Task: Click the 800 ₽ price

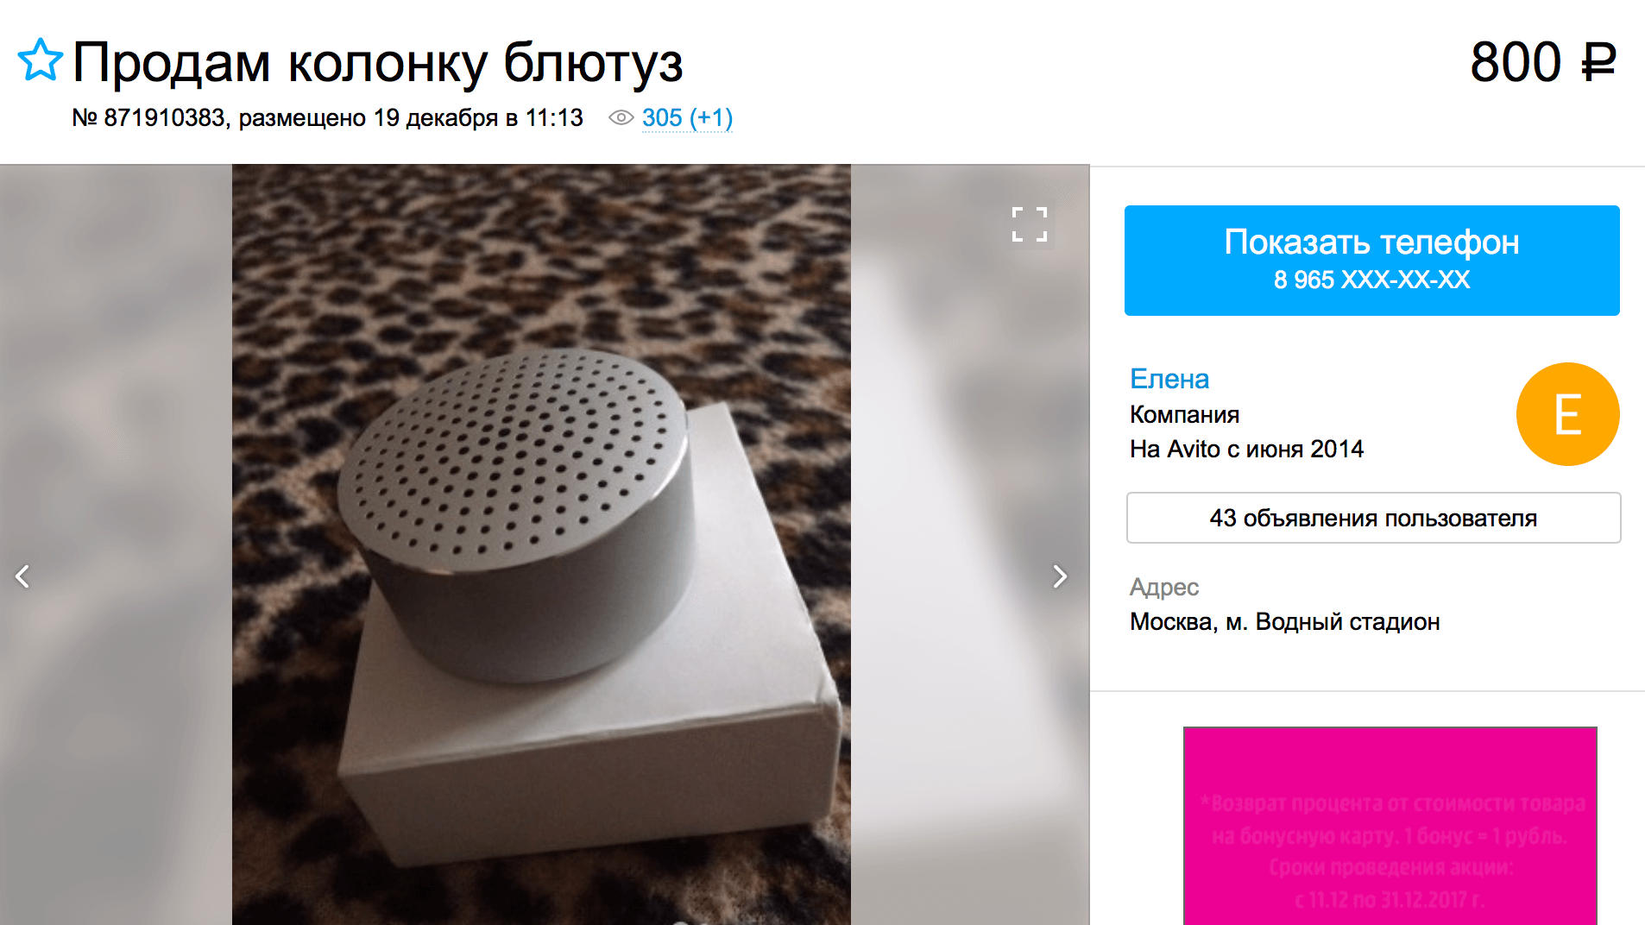Action: point(1542,62)
